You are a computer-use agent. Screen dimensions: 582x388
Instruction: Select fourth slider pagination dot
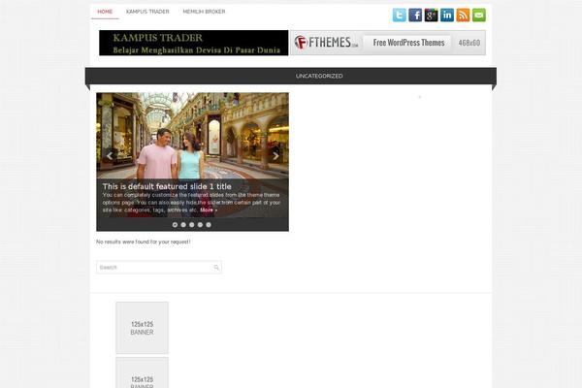(200, 225)
